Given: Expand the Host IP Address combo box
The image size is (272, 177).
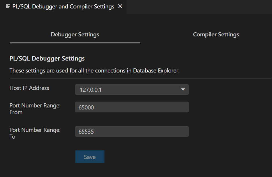Looking at the screenshot, I should point(132,90).
